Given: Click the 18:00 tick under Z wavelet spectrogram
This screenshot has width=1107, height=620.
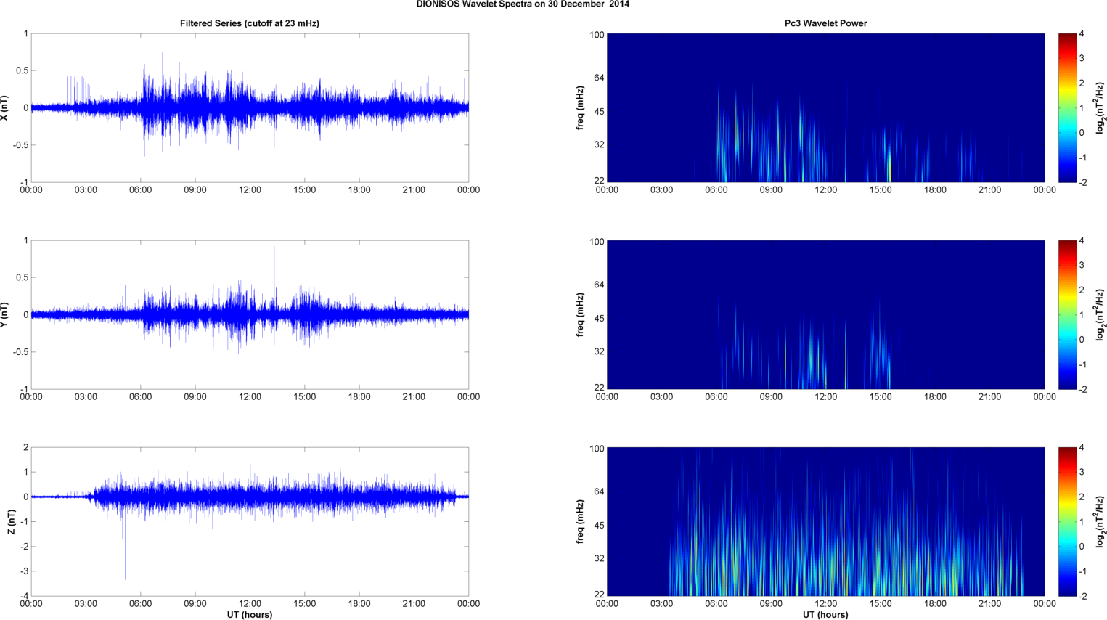Looking at the screenshot, I should pos(935,604).
